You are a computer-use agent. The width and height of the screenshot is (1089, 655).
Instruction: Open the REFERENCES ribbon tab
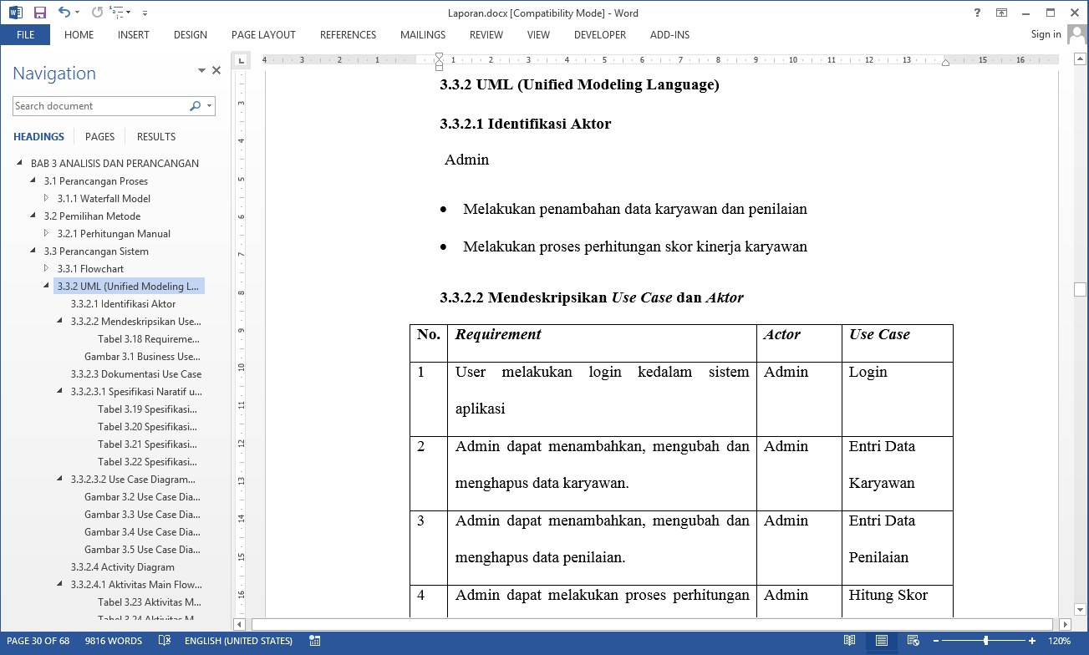[x=348, y=35]
